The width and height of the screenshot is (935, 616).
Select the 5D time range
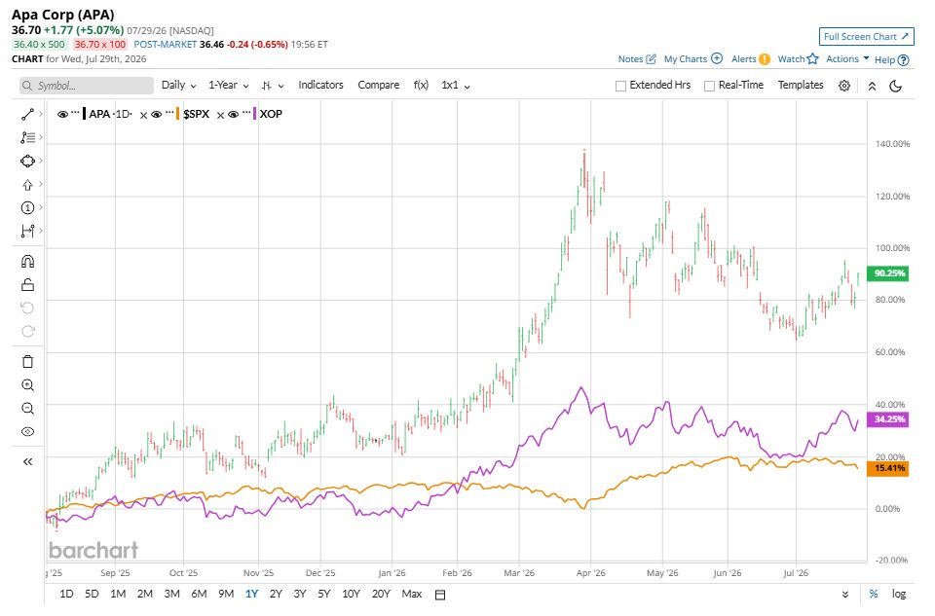pyautogui.click(x=92, y=594)
